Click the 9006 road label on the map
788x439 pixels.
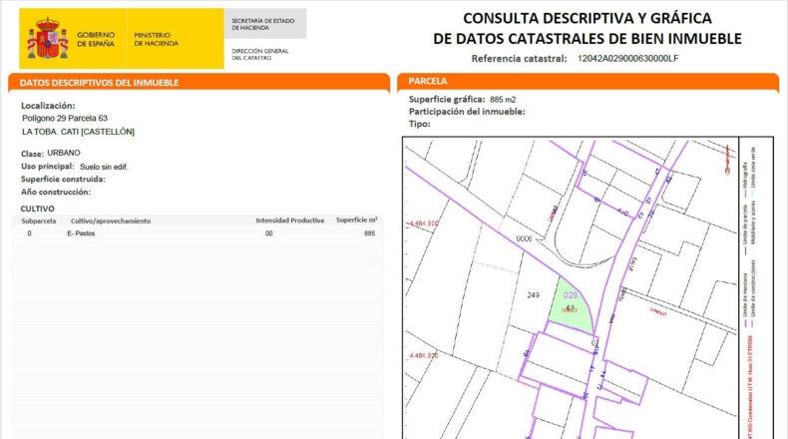point(524,238)
